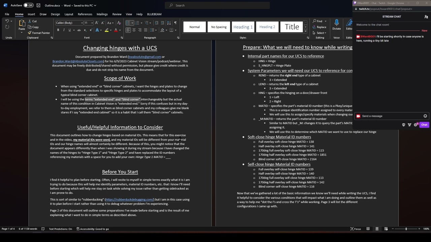This screenshot has height=242, width=431.
Task: Adjust the zoom slider in status bar
Action: (x=406, y=229)
